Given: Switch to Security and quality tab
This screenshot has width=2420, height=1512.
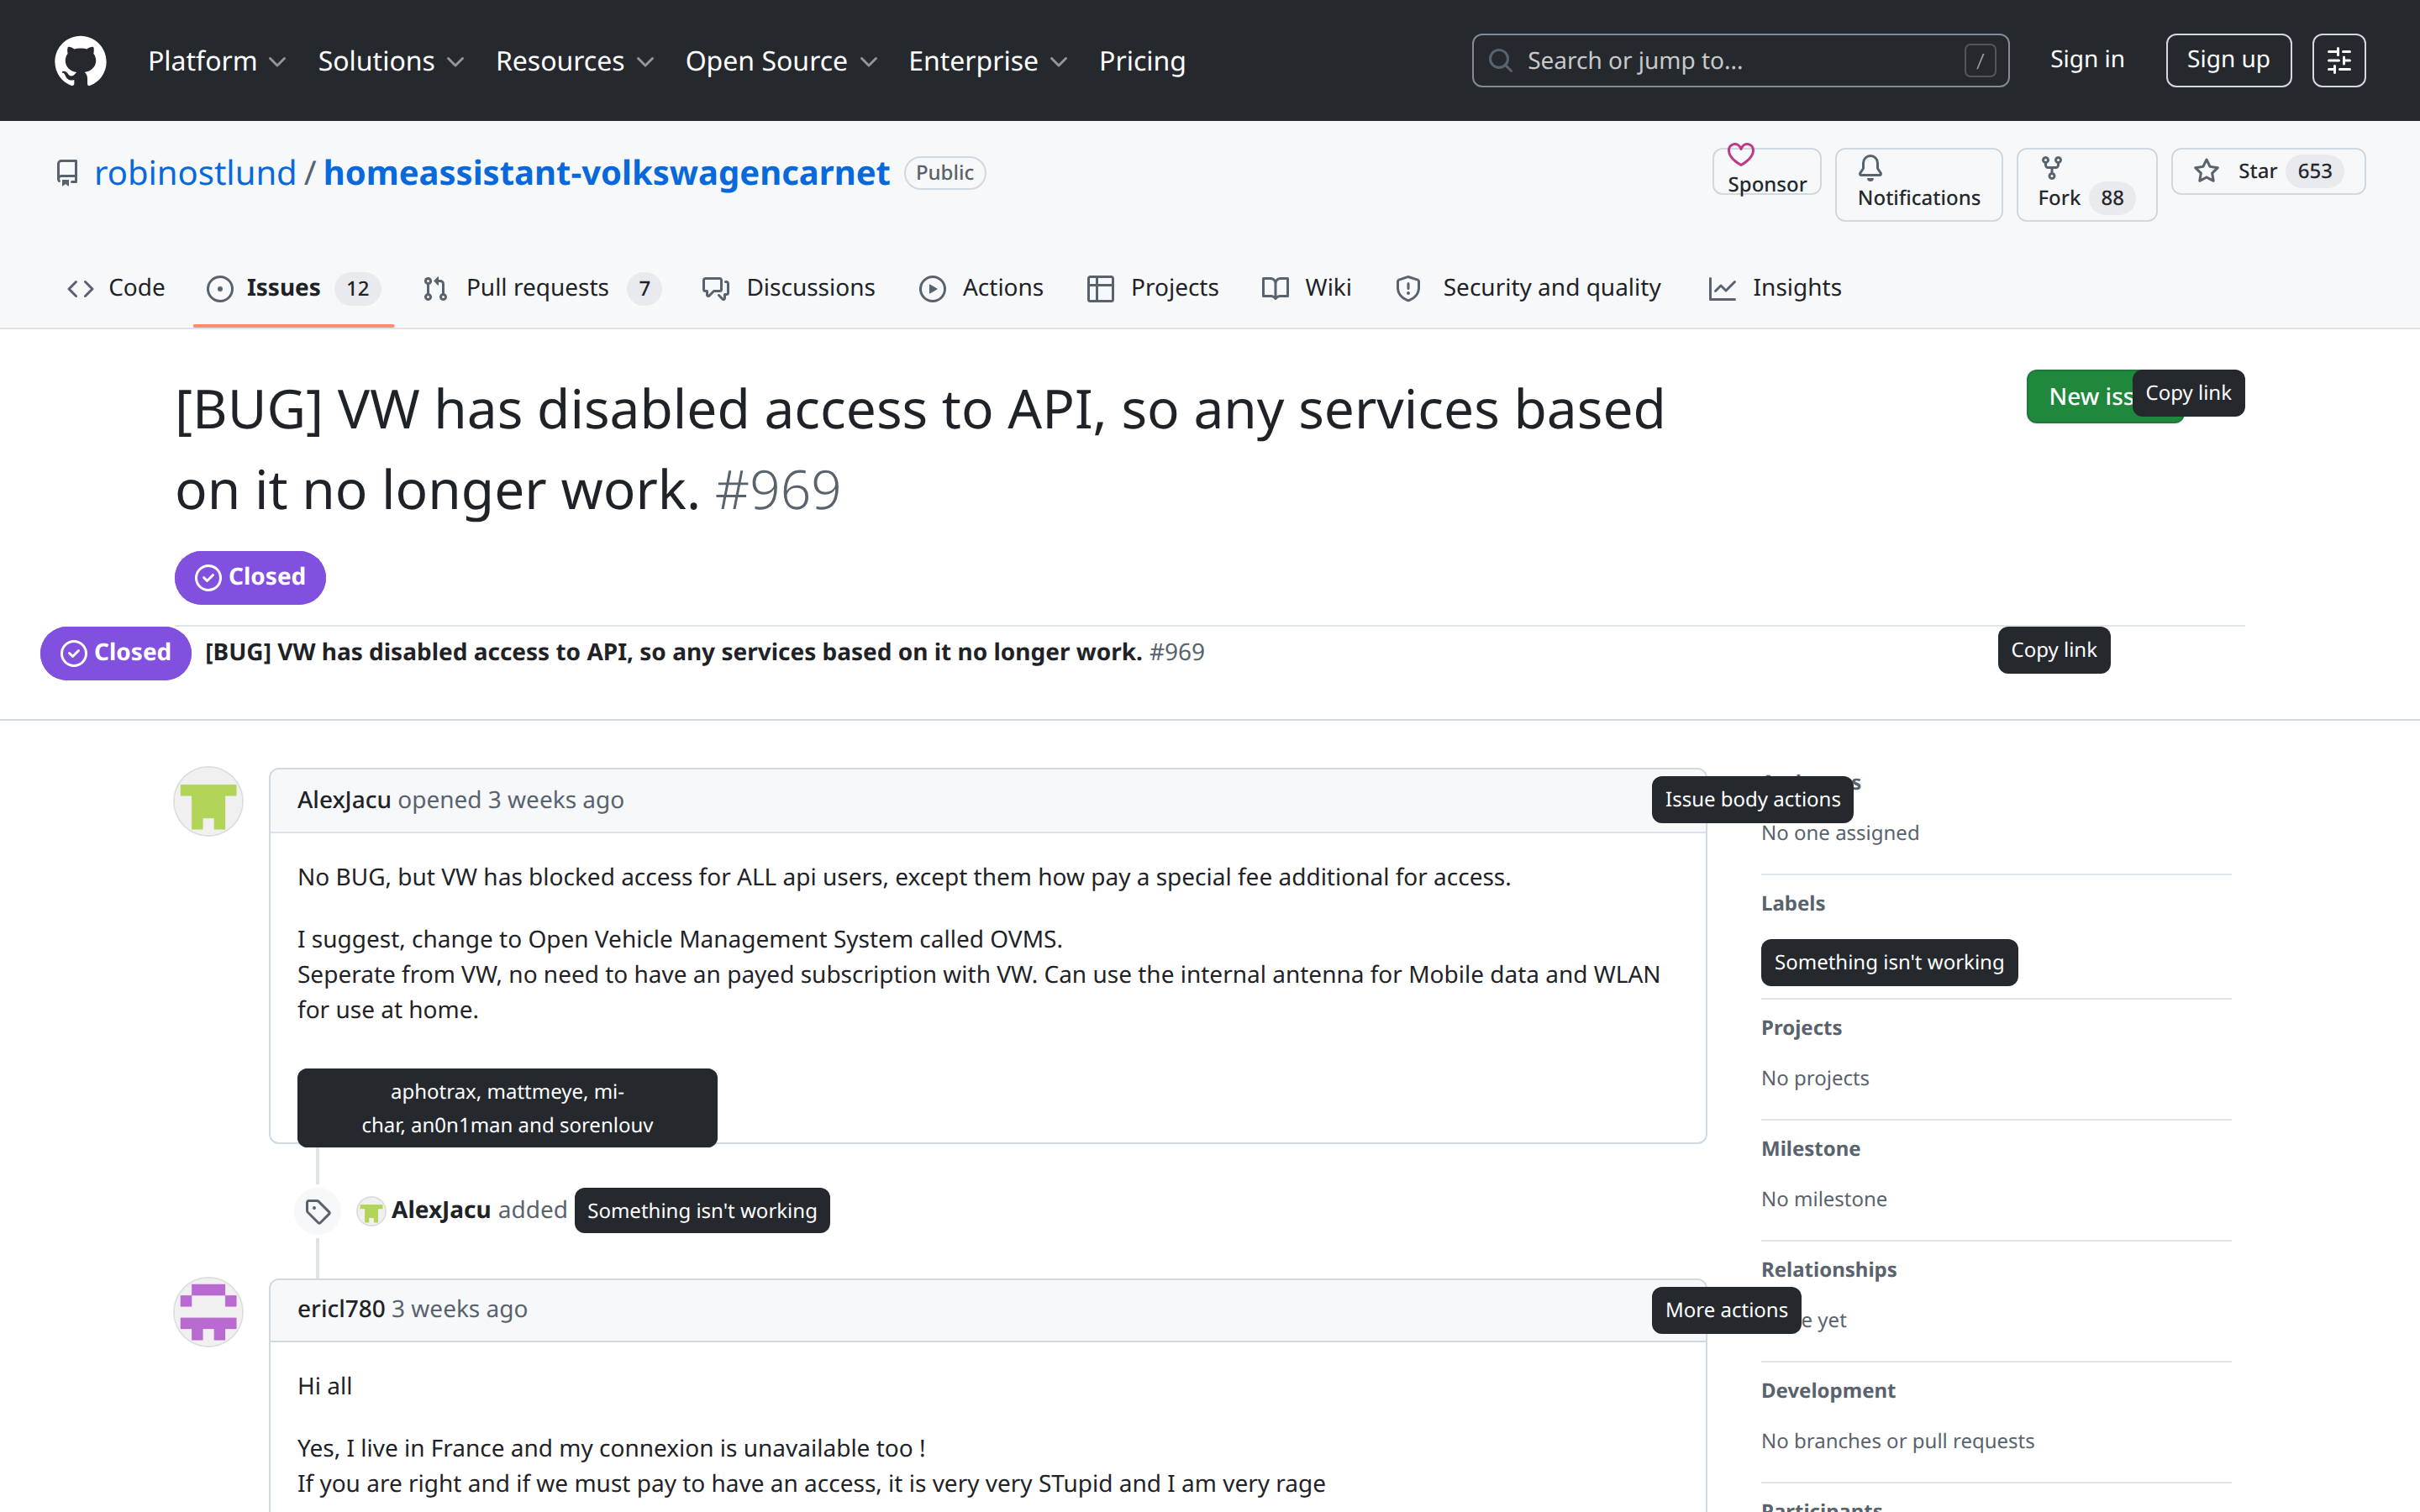Looking at the screenshot, I should coord(1528,288).
